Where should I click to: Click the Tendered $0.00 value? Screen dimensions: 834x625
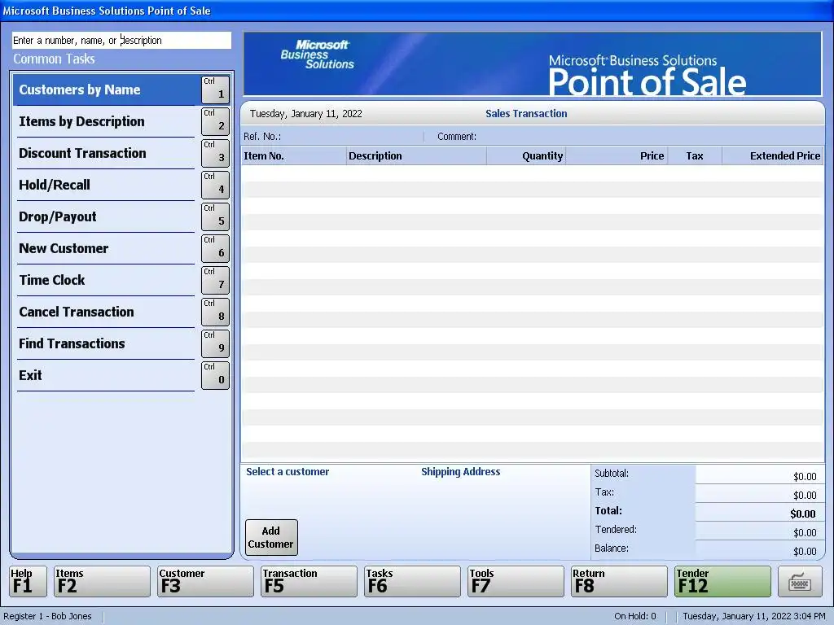(x=805, y=532)
